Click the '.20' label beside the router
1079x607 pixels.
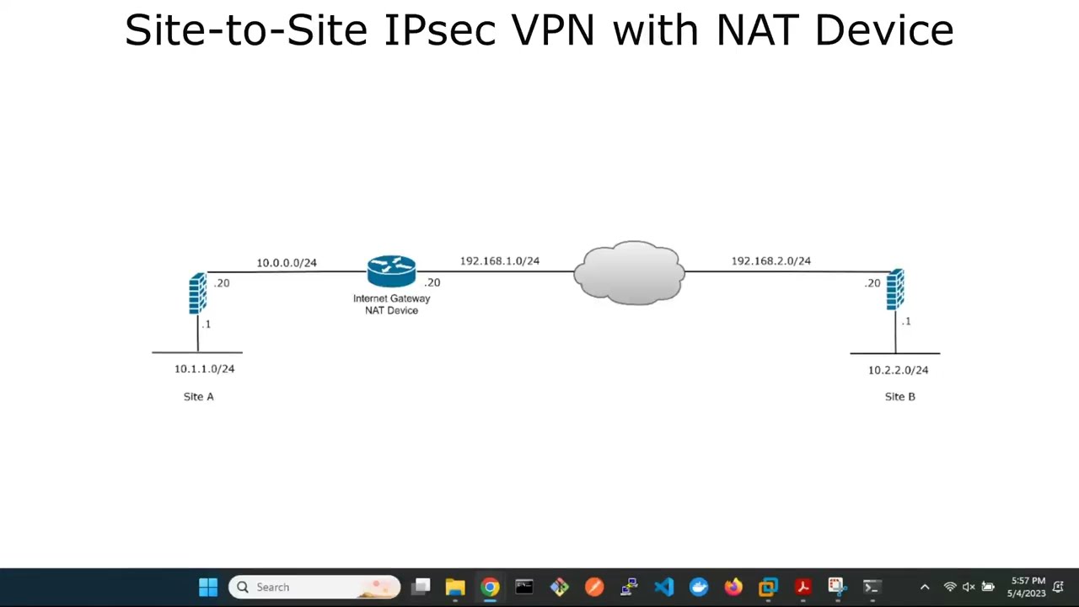tap(432, 282)
